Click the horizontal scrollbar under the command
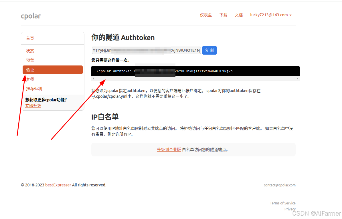The image size is (342, 219). (x=195, y=78)
